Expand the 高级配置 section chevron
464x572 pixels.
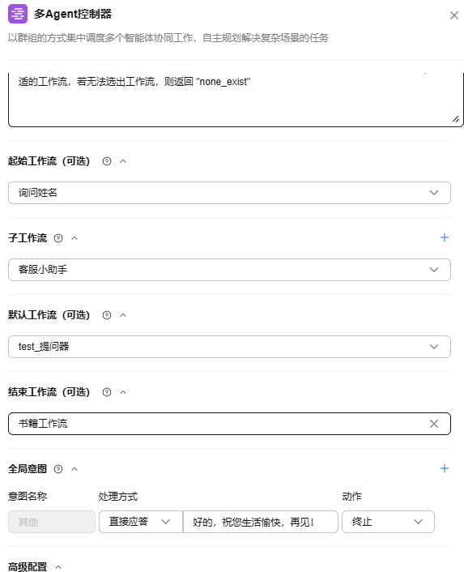coord(58,567)
